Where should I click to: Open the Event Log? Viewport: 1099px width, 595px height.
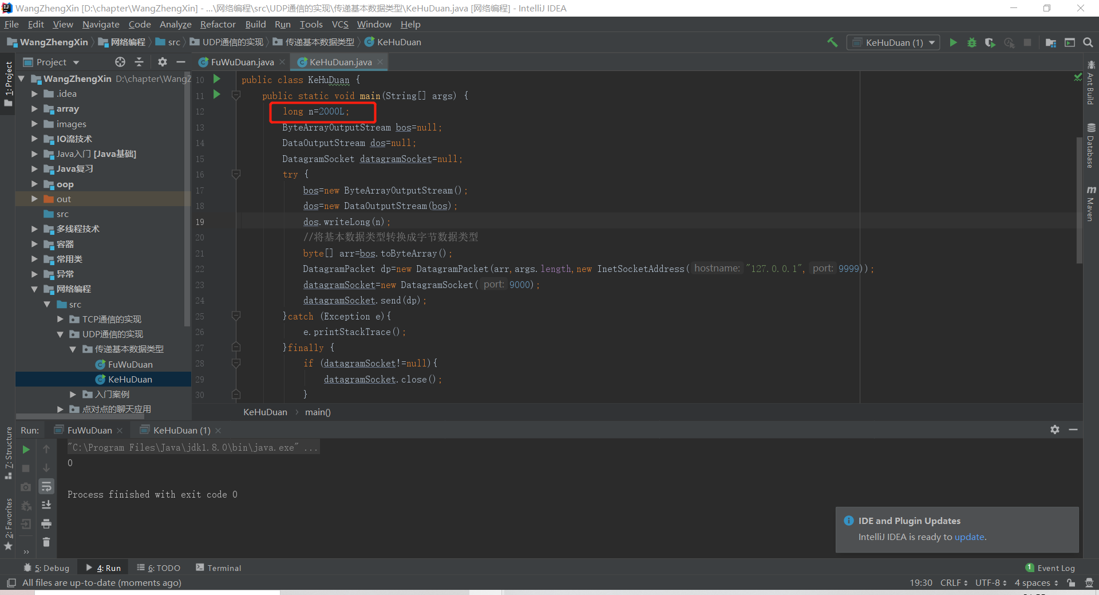(x=1050, y=568)
